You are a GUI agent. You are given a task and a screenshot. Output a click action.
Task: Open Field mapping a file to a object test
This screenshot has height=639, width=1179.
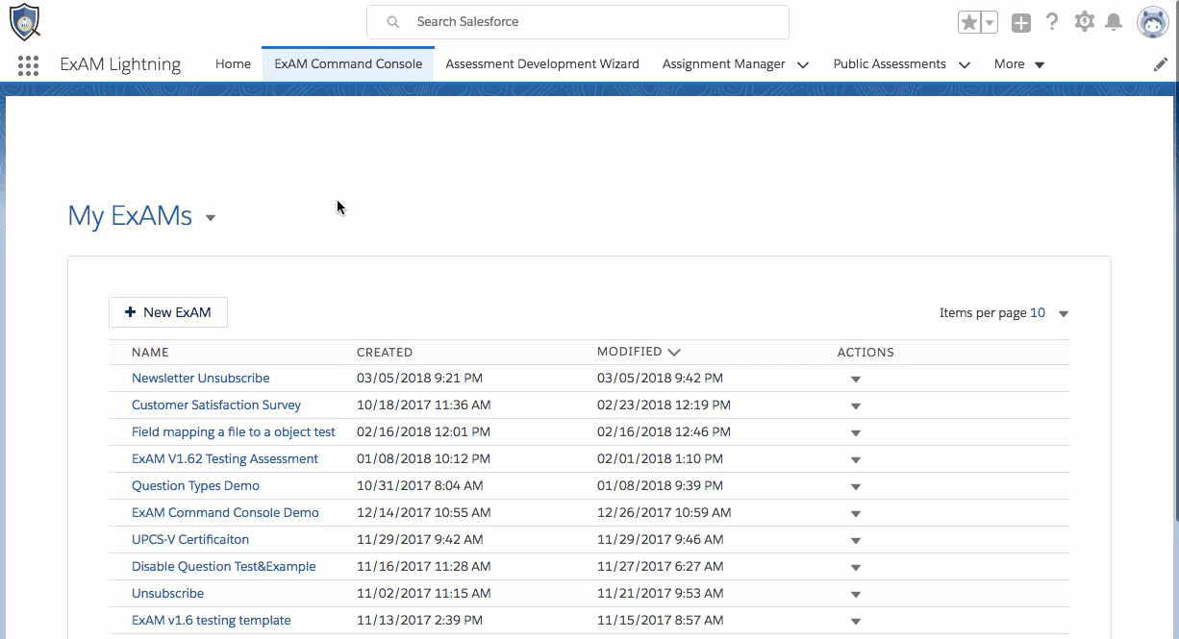click(x=234, y=431)
